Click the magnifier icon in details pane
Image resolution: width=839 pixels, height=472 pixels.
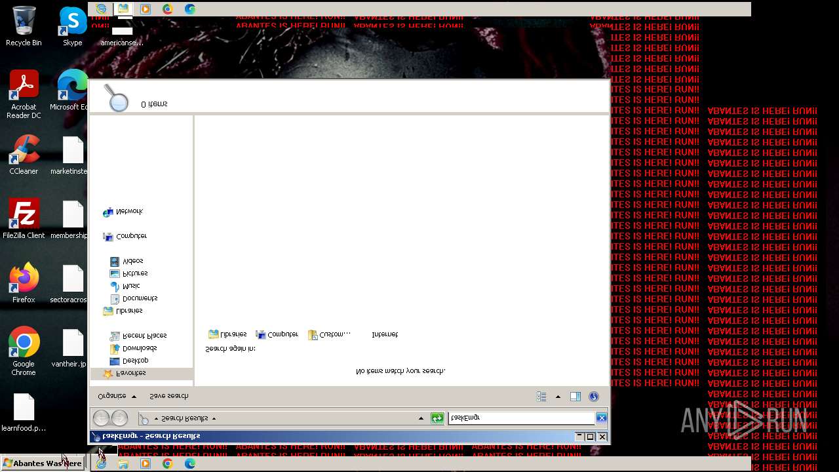[117, 98]
